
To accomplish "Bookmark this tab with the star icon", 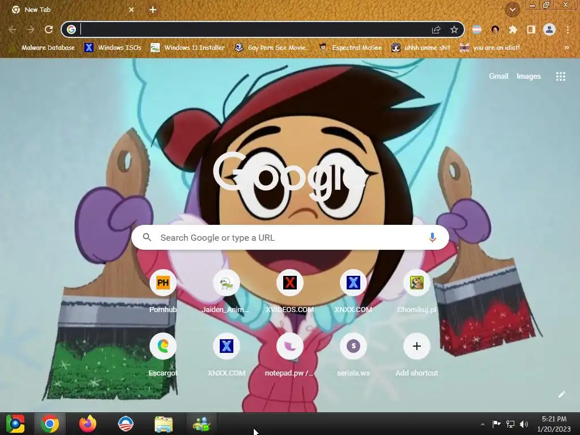I will 454,29.
